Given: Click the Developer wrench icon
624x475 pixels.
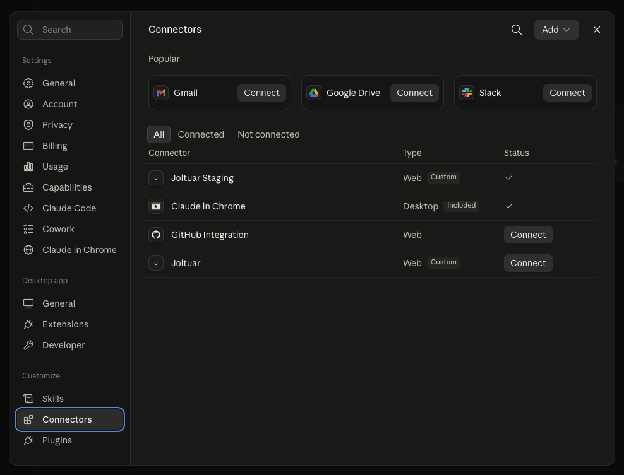Looking at the screenshot, I should coord(28,345).
